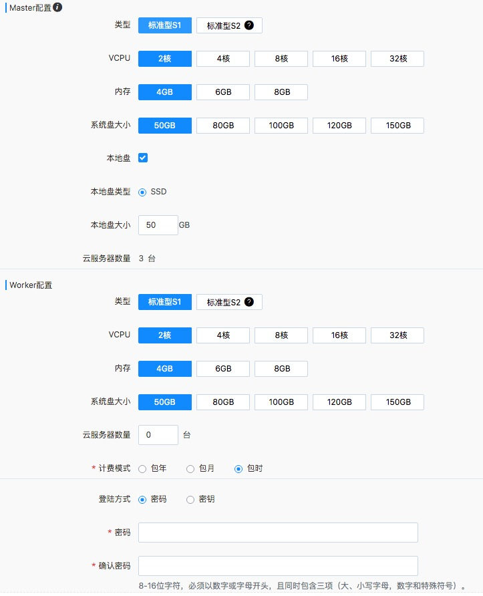
Task: Choose 密码 login method
Action: [x=142, y=500]
